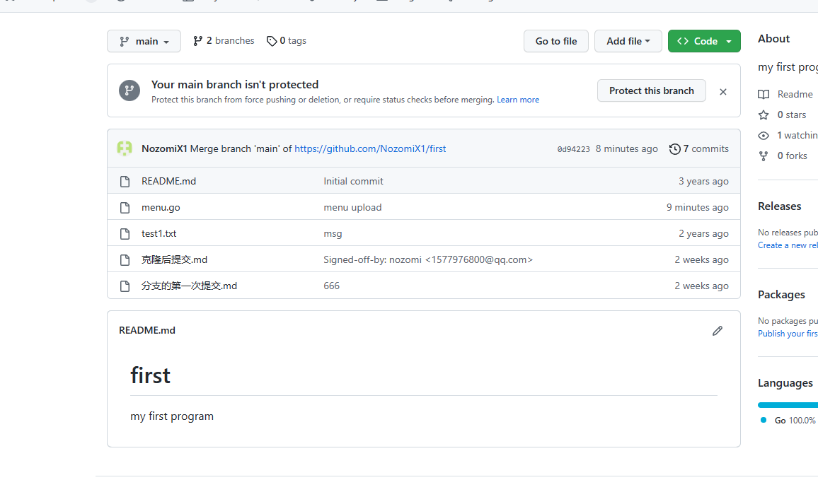
Task: Open the README.md file in list
Action: click(x=168, y=181)
